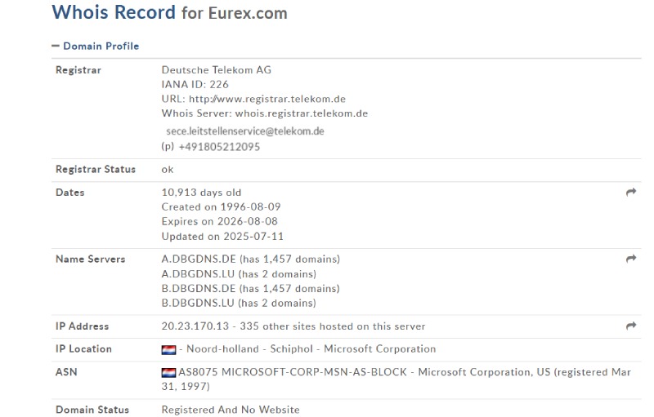
Task: Collapse the Domain Profile section
Action: [95, 46]
